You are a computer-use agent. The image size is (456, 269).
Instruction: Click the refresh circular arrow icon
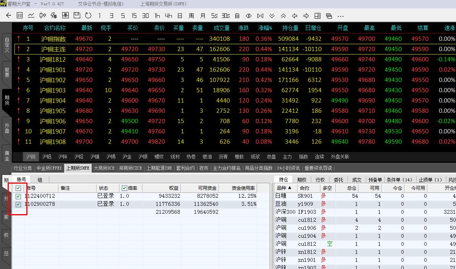point(88,16)
